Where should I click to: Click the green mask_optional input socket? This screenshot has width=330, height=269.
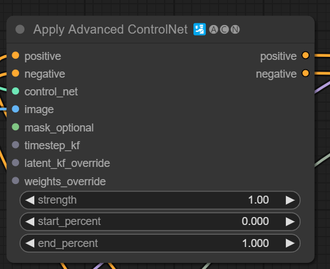tap(15, 127)
